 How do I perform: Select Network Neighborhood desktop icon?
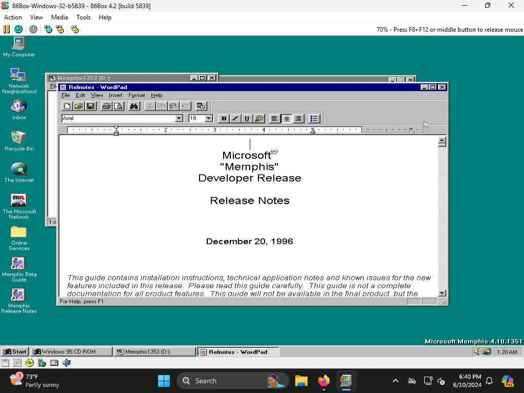(x=19, y=81)
